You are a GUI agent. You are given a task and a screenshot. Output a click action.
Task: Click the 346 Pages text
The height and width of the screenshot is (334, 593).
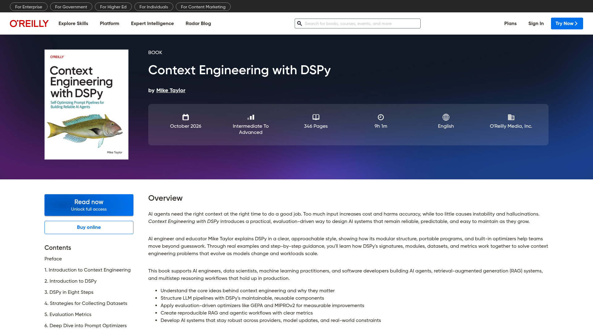[x=316, y=126]
